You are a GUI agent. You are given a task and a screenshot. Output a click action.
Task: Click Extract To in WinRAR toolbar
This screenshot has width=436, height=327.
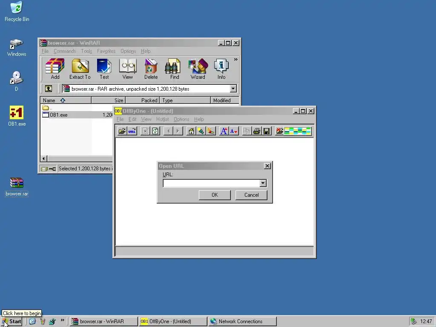[80, 69]
